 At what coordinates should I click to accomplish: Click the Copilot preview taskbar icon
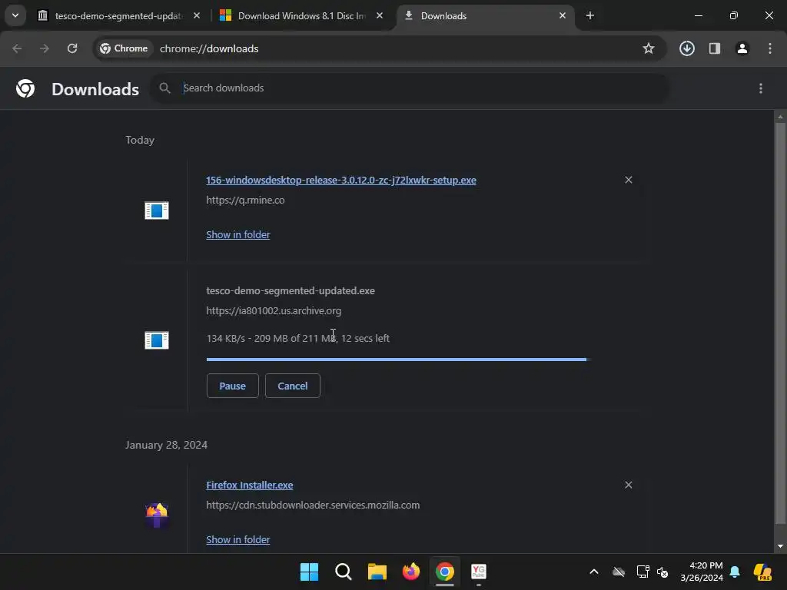[x=763, y=572]
